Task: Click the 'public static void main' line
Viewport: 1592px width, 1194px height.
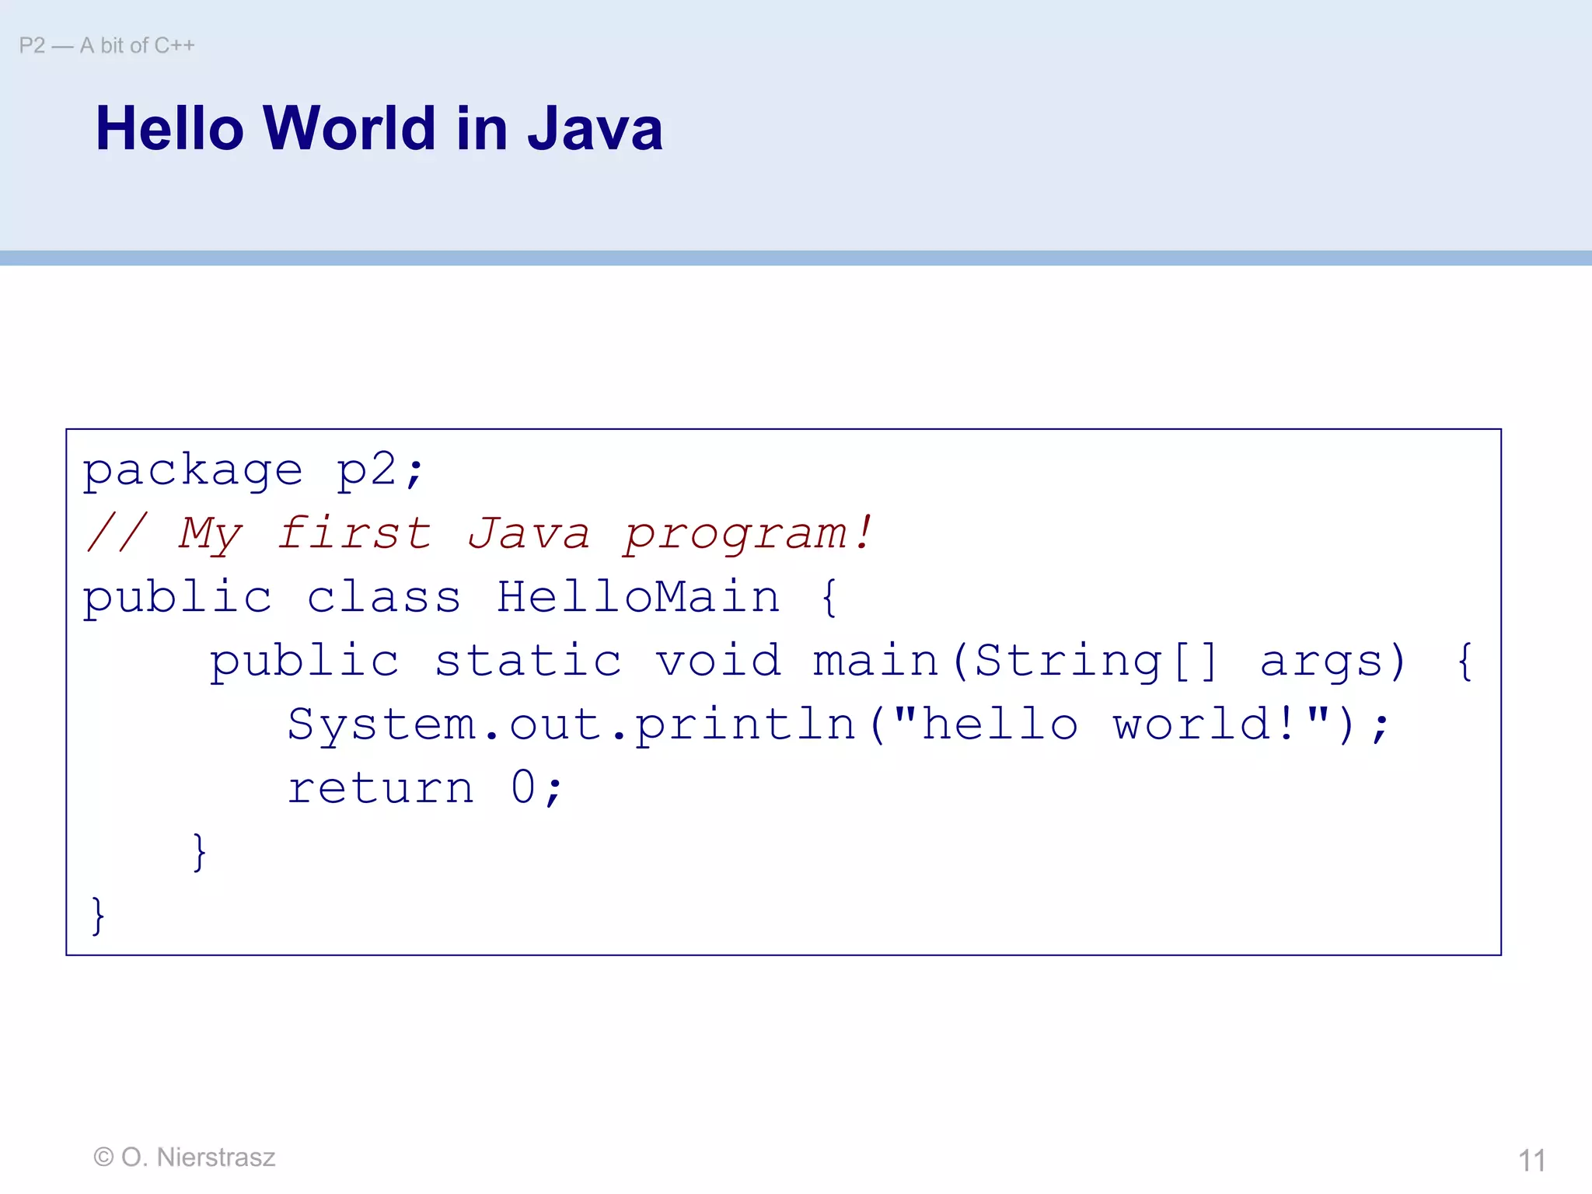Action: coord(841,662)
